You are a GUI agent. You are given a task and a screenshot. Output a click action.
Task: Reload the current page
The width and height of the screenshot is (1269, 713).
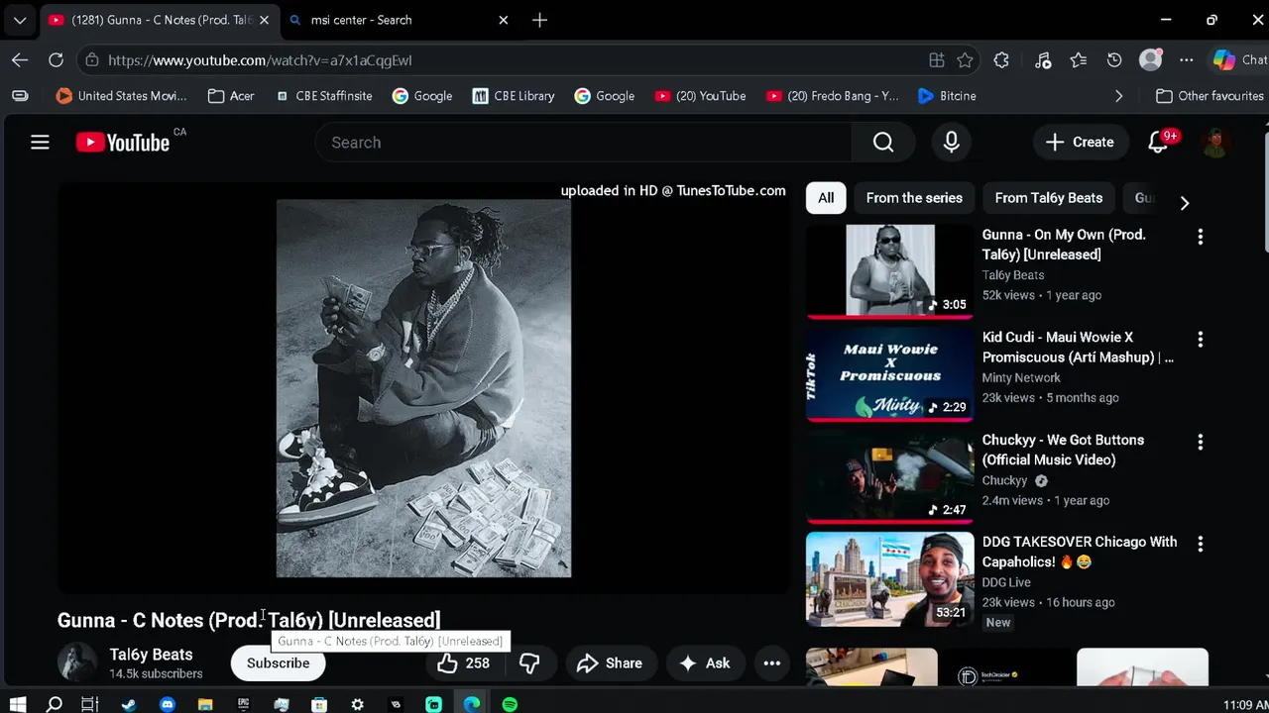point(57,60)
